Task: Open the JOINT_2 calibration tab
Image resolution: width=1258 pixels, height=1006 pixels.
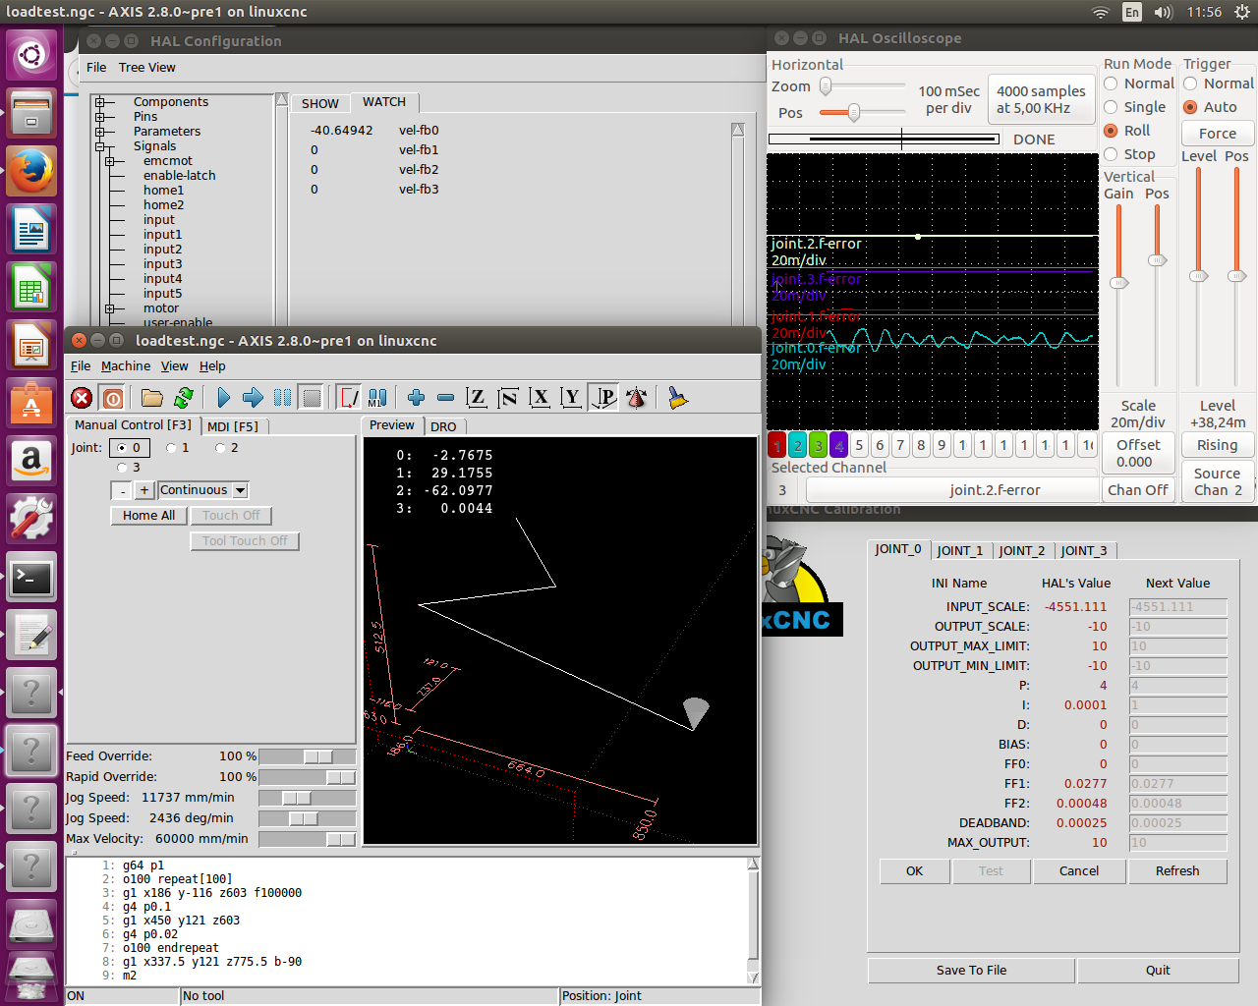Action: [x=1022, y=551]
